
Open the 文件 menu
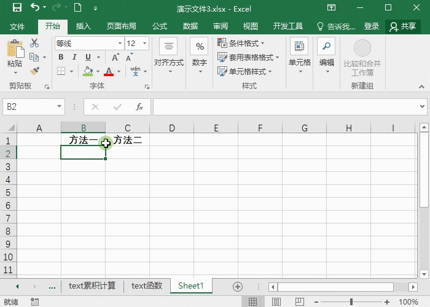click(x=17, y=26)
